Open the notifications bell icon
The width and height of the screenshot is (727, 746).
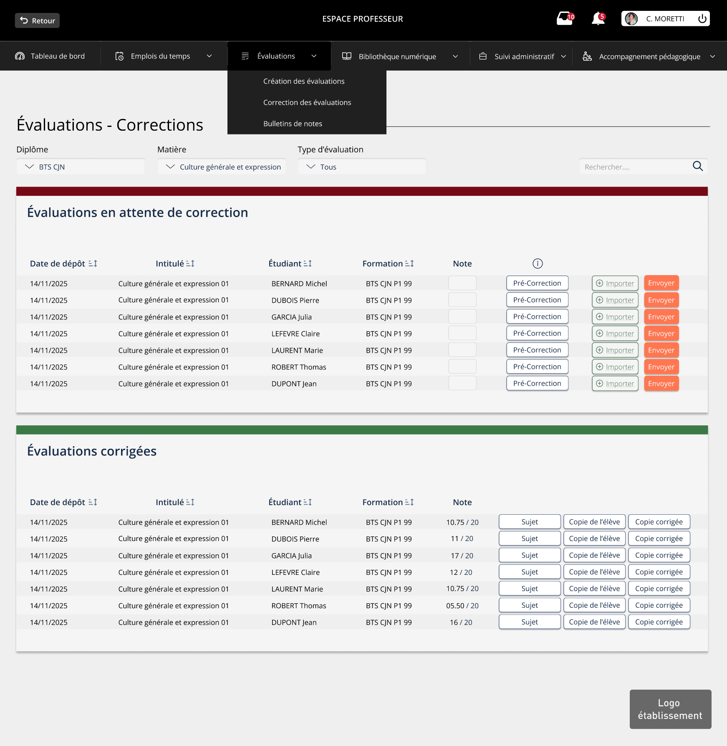point(598,19)
